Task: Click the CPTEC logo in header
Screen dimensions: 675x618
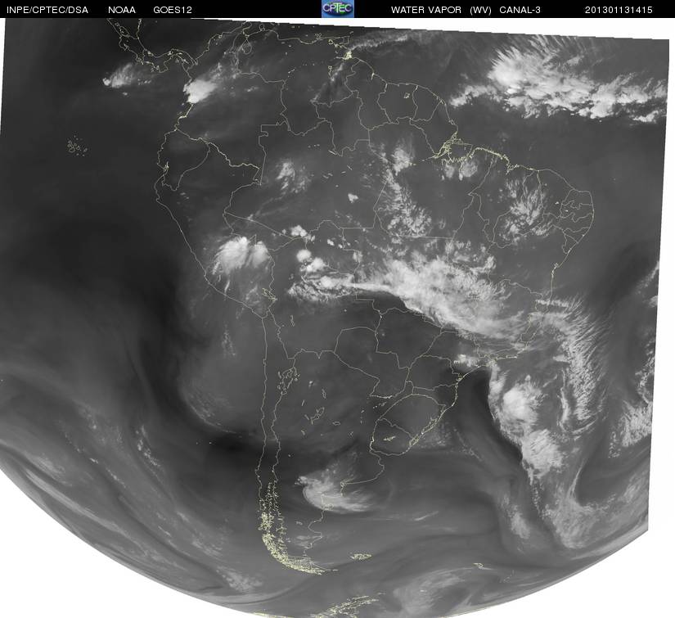Action: (338, 9)
